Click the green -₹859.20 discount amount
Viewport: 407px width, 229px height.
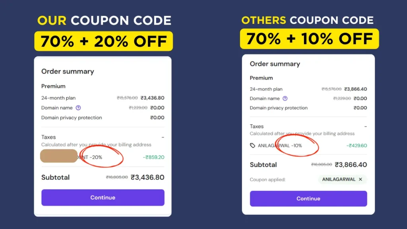click(x=153, y=157)
